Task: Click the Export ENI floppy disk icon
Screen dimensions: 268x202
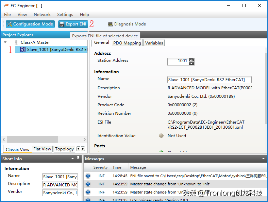Action: click(62, 24)
